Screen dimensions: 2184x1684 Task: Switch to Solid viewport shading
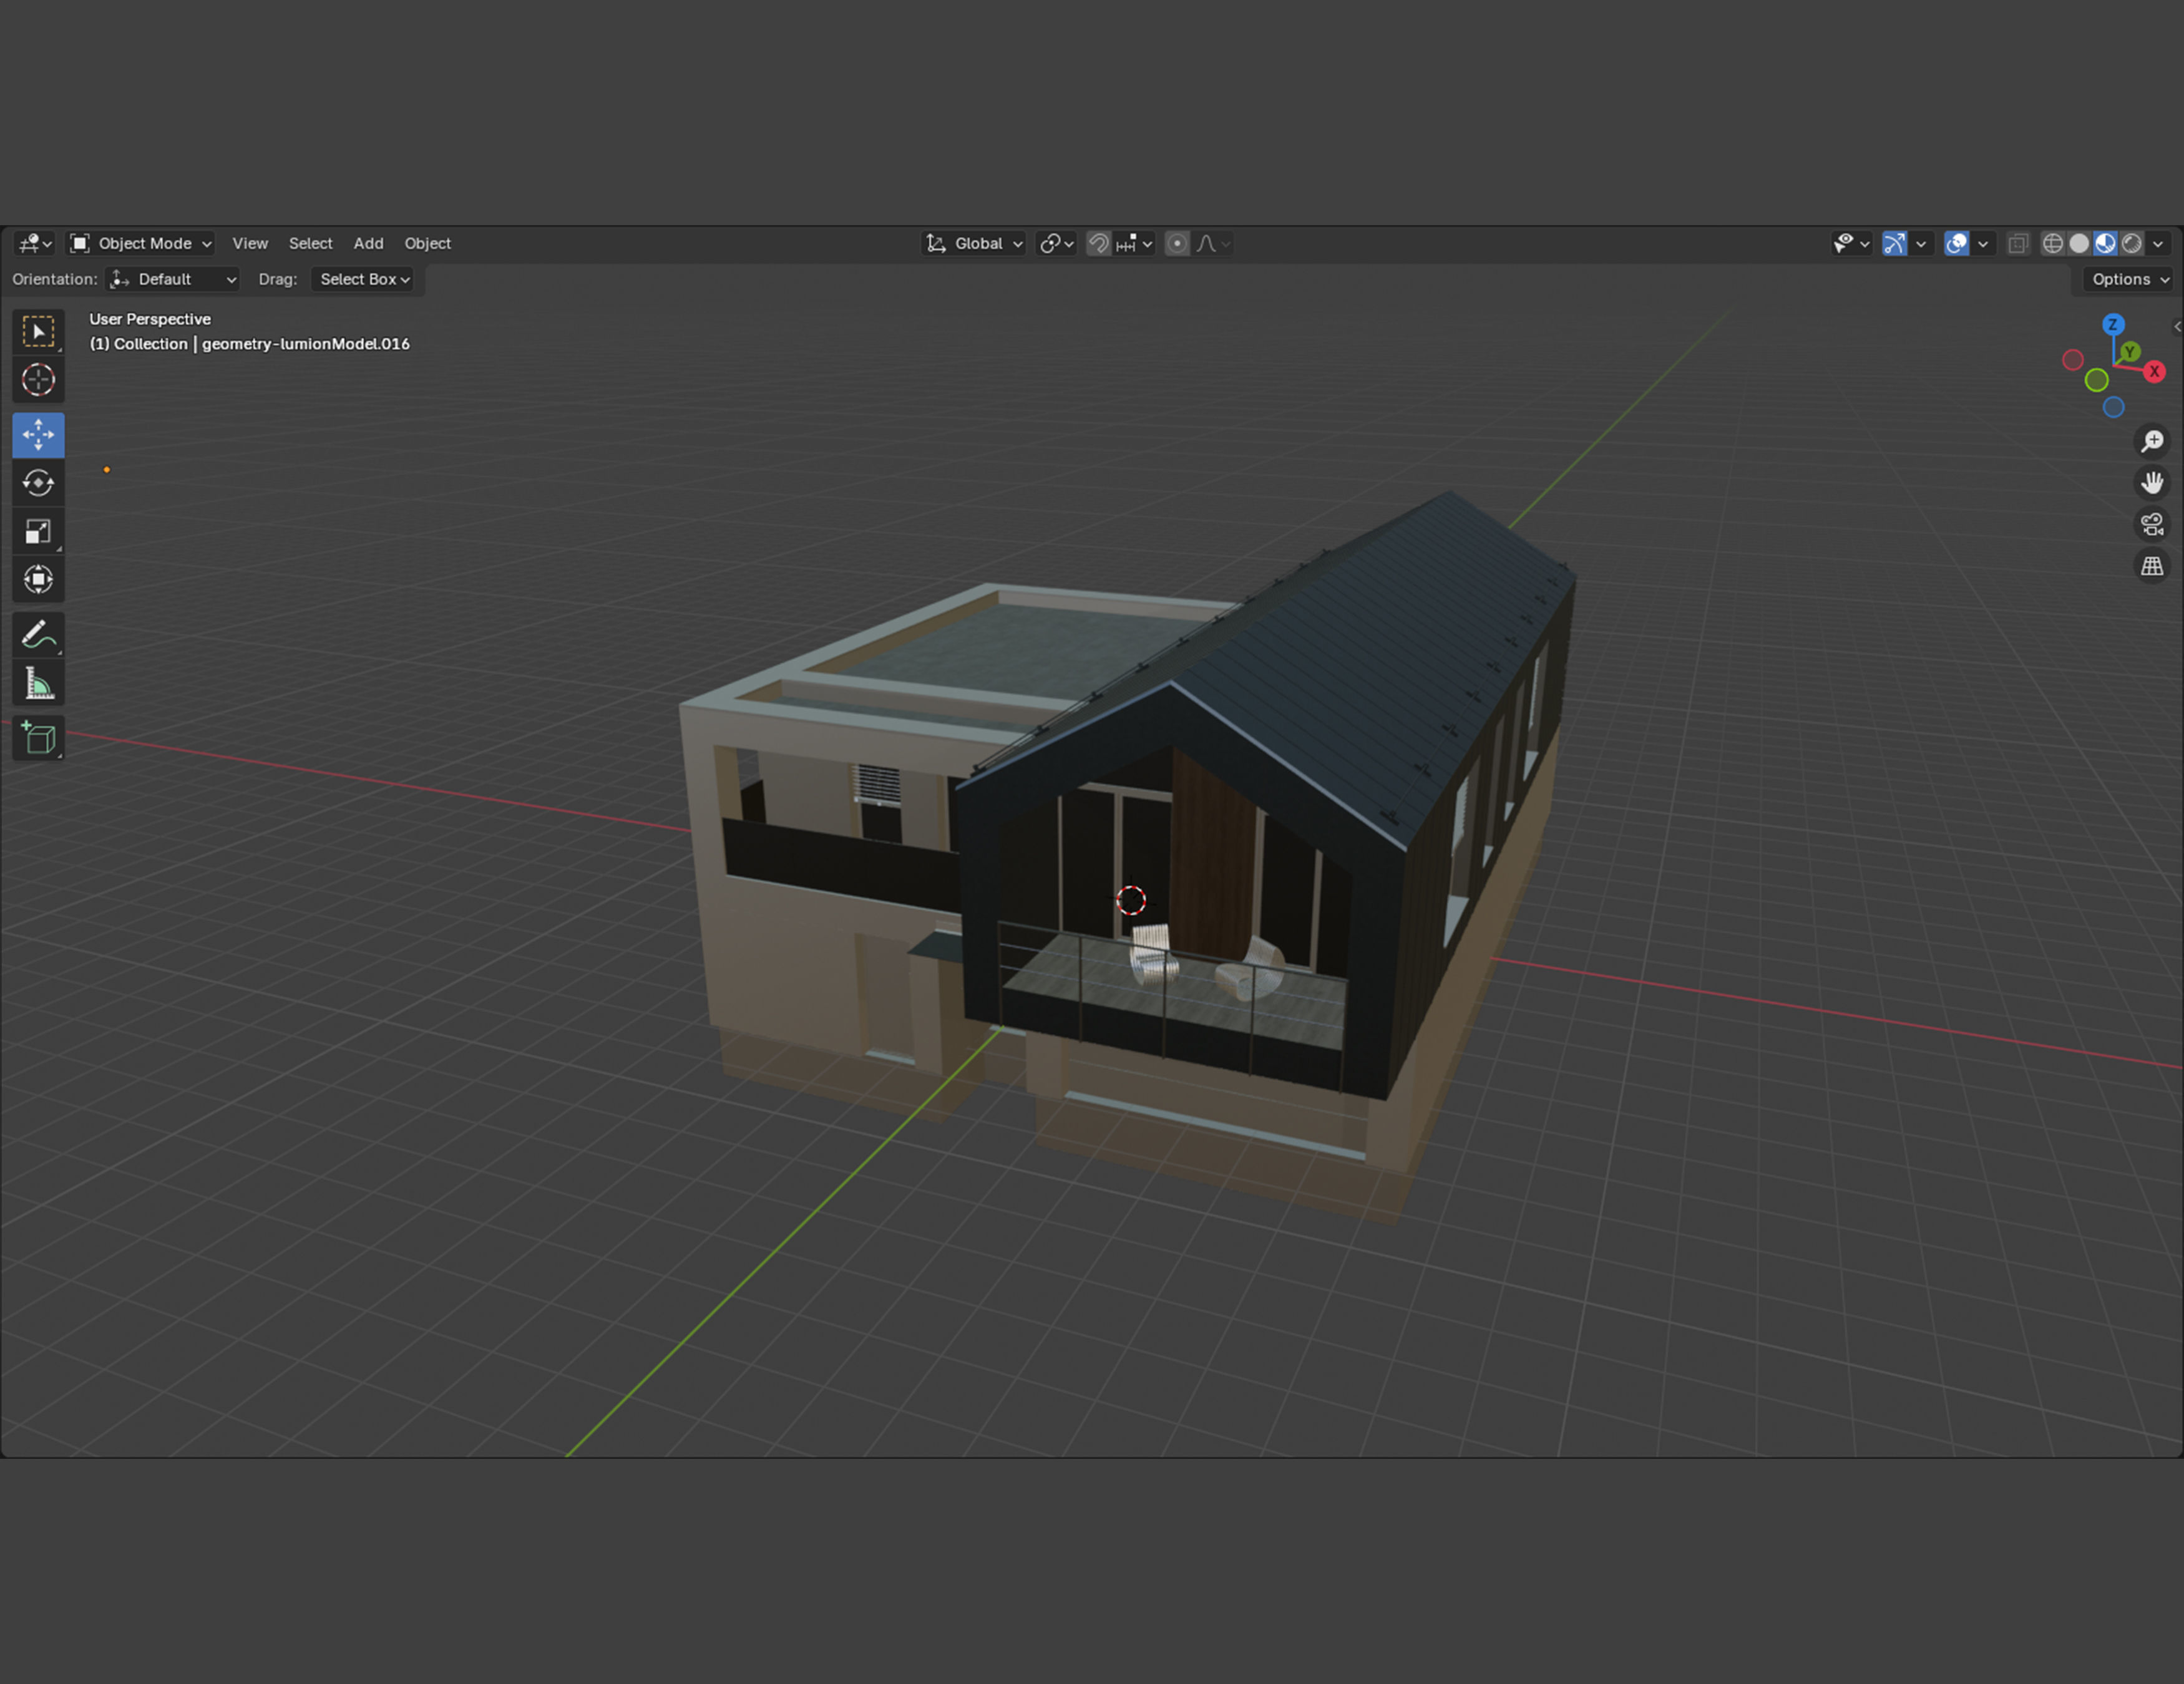(x=2079, y=244)
